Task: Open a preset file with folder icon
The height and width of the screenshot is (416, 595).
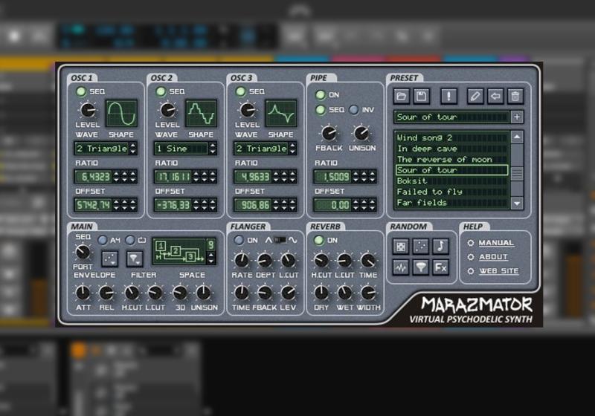Action: (401, 96)
